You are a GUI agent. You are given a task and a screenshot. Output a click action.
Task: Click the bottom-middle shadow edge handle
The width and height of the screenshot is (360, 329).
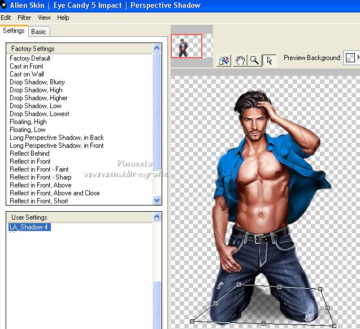[263, 323]
